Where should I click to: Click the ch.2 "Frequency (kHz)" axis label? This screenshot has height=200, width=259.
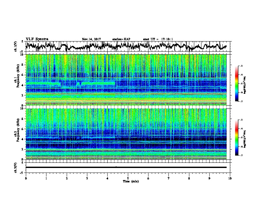coord(18,130)
